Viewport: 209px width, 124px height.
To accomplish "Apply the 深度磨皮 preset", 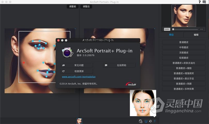I will click(184, 53).
